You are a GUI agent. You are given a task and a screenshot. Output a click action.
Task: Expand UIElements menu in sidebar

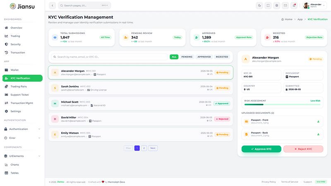tap(22, 156)
